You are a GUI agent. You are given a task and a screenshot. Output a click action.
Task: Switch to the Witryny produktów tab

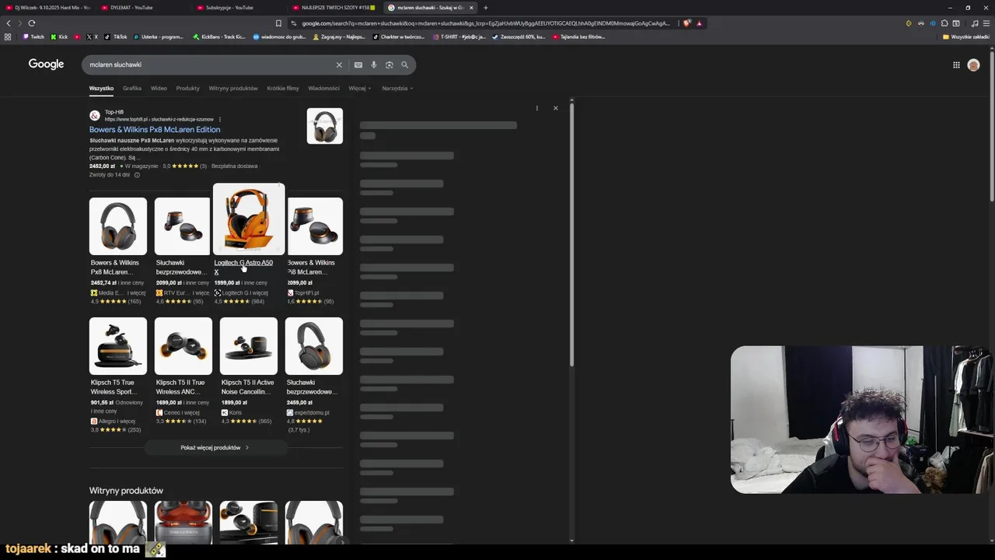[x=233, y=88]
